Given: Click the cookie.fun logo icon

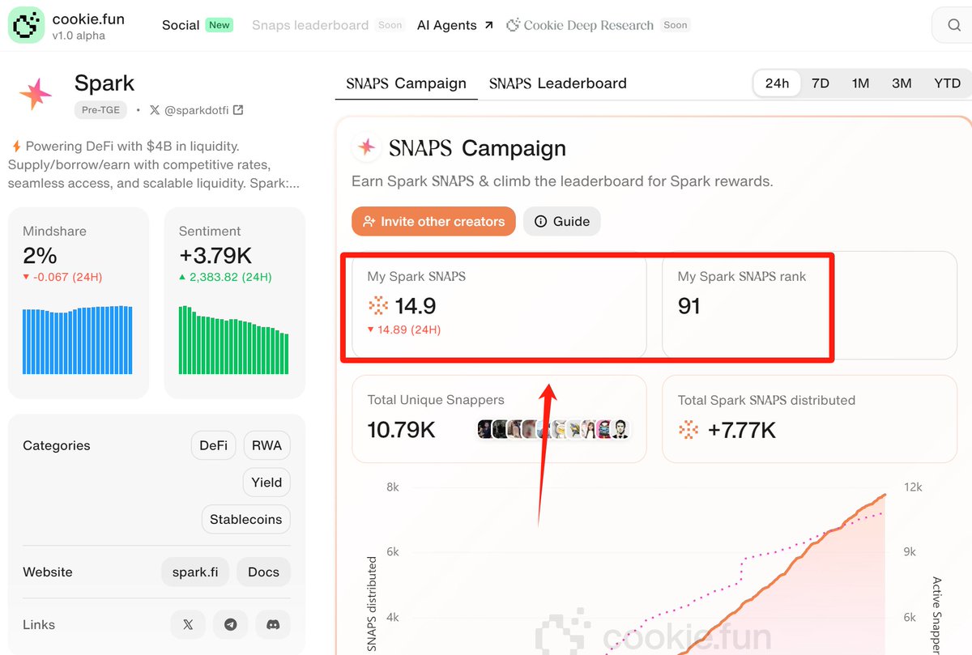Looking at the screenshot, I should point(26,26).
